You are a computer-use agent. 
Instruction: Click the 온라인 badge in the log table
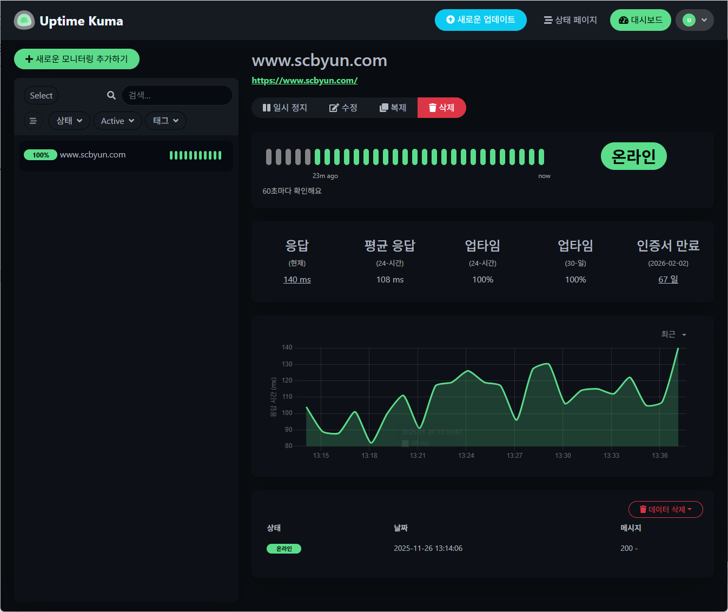(284, 549)
